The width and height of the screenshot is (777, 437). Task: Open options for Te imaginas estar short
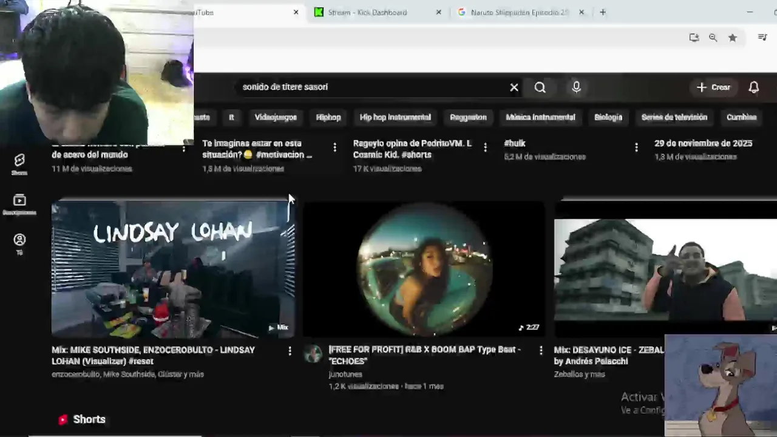point(334,147)
